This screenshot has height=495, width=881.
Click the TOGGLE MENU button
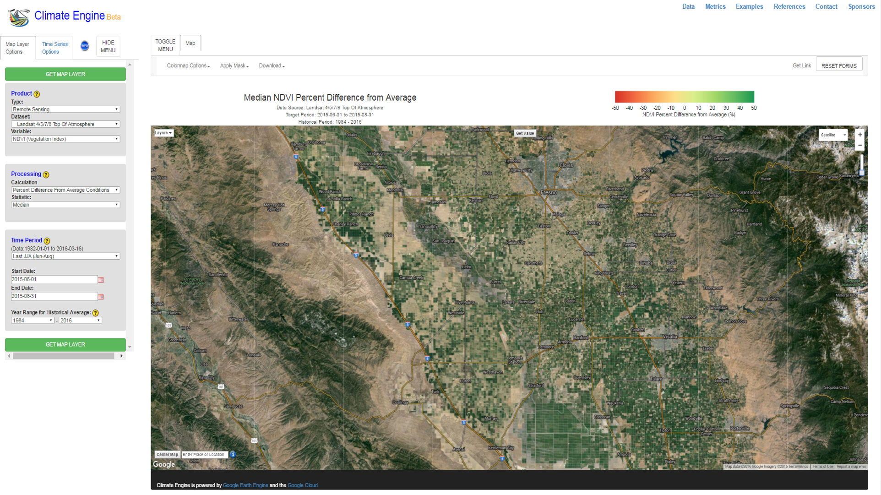tap(165, 45)
